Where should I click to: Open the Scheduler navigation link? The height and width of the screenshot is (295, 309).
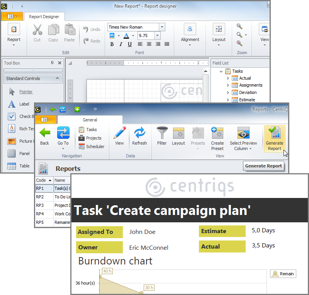pos(95,147)
